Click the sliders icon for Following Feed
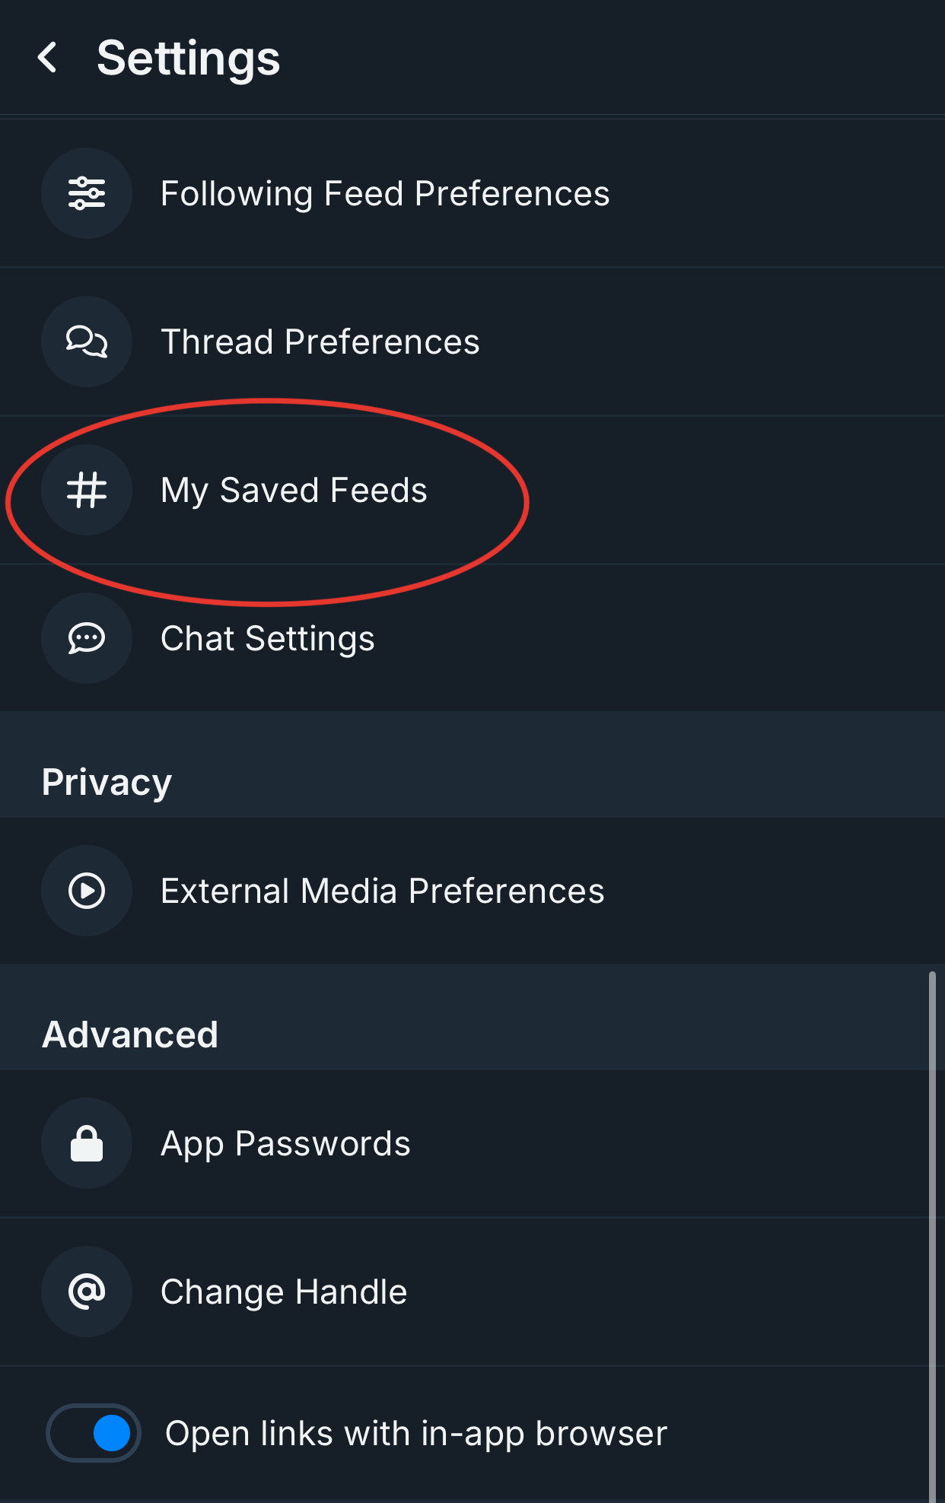The image size is (945, 1503). click(x=87, y=193)
